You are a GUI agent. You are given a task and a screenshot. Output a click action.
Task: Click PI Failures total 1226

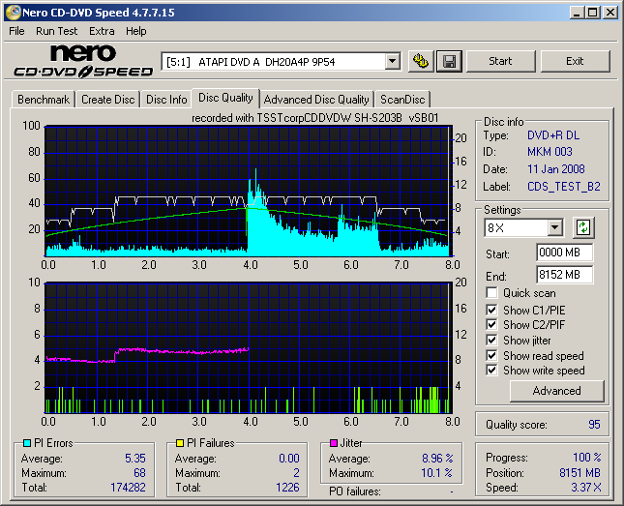[x=287, y=488]
